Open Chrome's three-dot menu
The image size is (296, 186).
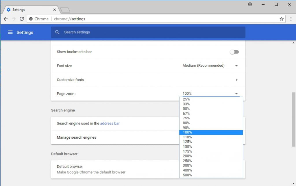(x=291, y=19)
